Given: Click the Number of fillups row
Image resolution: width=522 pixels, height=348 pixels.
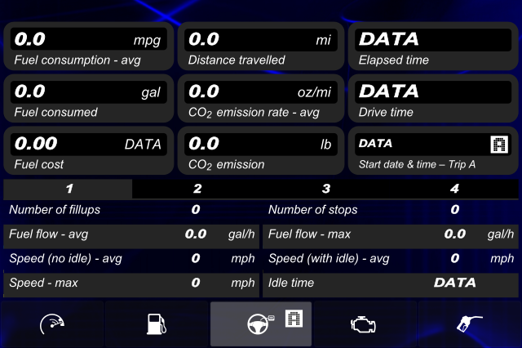Looking at the screenshot, I should coord(131,210).
